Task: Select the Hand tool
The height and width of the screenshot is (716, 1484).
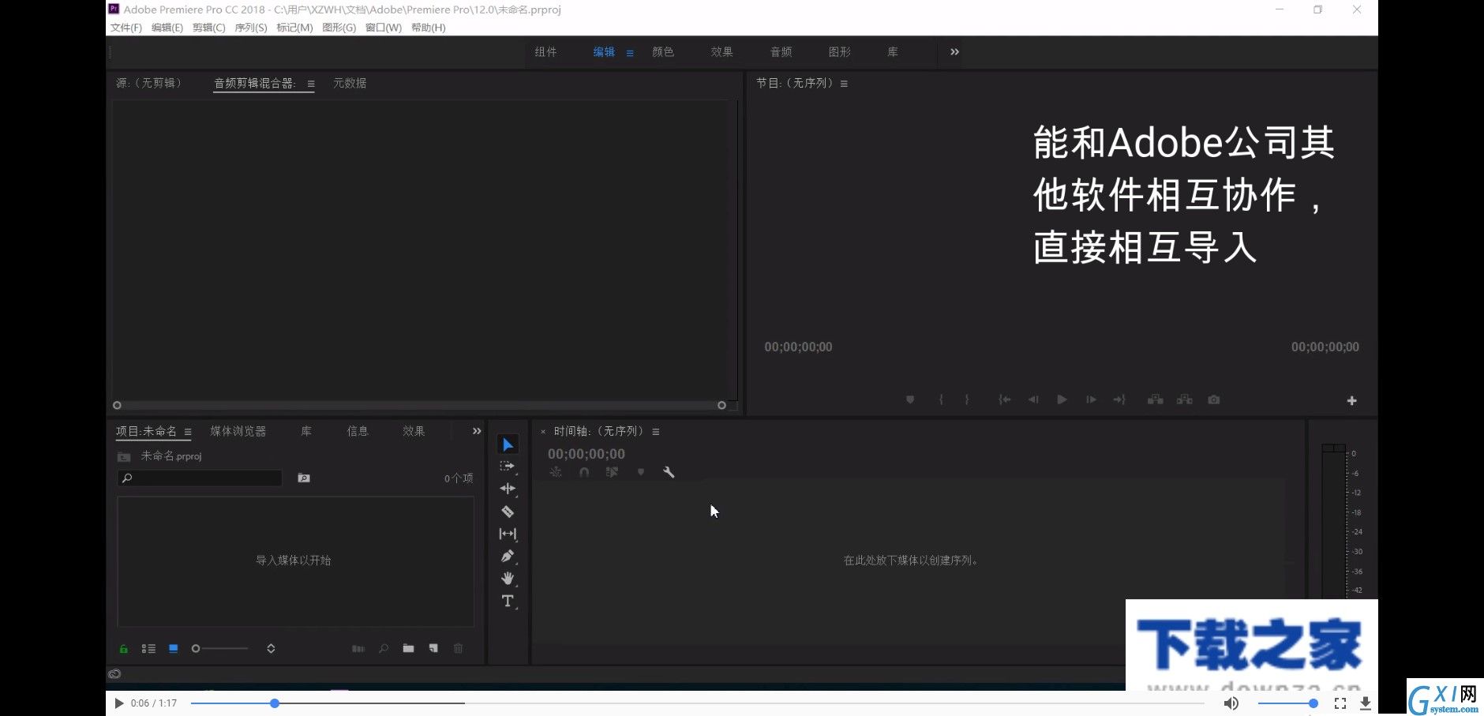Action: [508, 578]
